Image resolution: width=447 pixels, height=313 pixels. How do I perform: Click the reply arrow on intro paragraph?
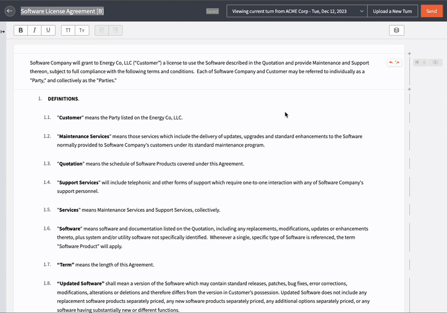(391, 63)
